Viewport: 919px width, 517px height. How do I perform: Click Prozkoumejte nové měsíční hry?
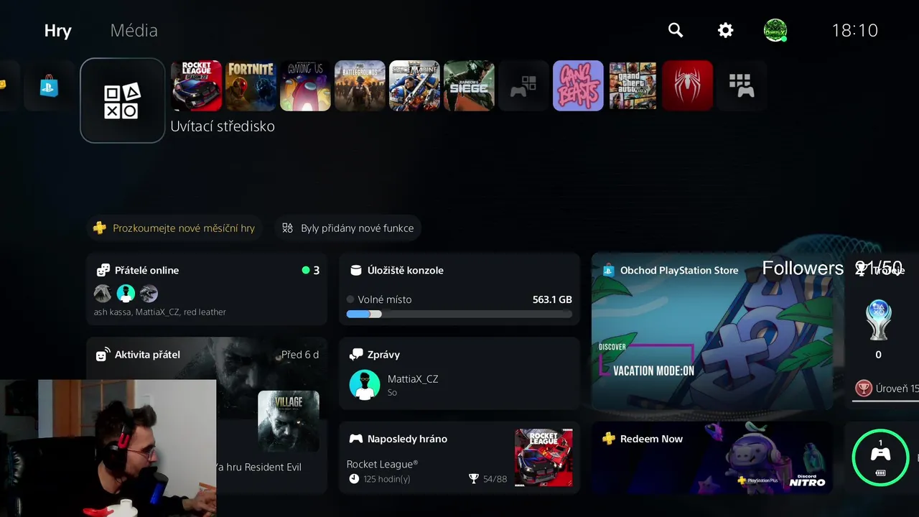[x=174, y=228]
